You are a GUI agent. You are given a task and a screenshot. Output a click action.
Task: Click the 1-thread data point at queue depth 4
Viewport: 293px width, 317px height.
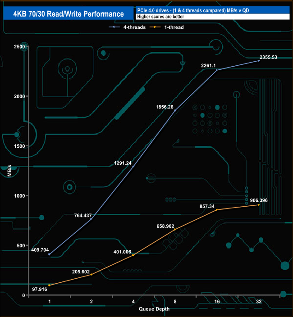(x=133, y=255)
